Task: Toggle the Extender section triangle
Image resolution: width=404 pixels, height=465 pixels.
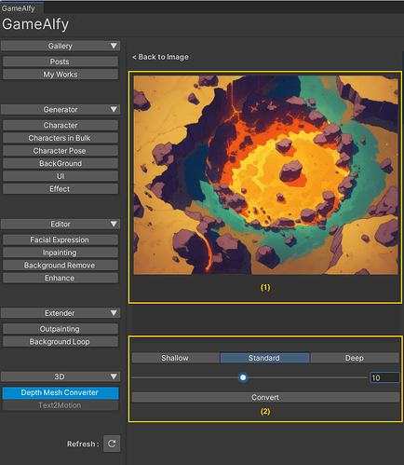Action: [x=114, y=313]
